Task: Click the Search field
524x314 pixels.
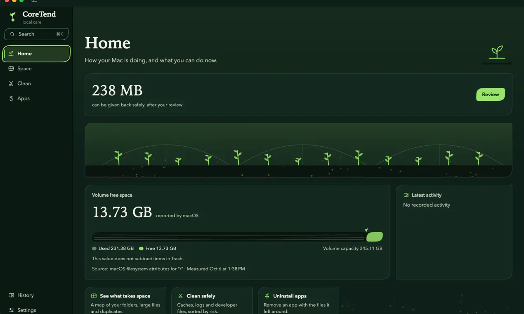Action: [x=36, y=34]
